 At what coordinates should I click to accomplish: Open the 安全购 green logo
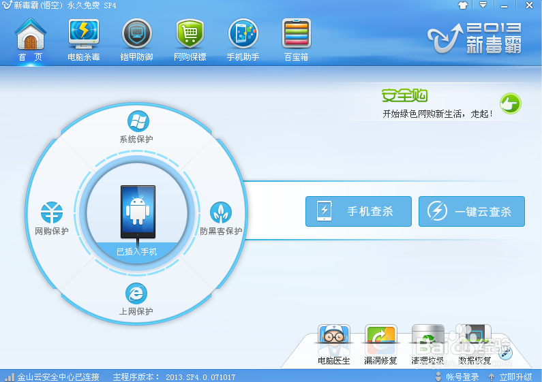click(404, 95)
